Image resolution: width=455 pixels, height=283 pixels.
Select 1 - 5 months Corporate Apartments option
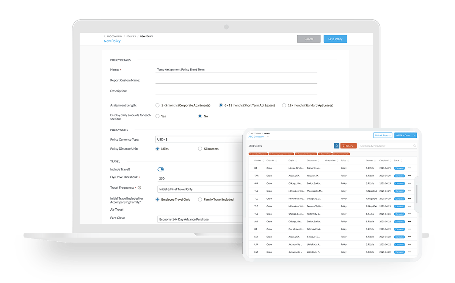point(157,105)
